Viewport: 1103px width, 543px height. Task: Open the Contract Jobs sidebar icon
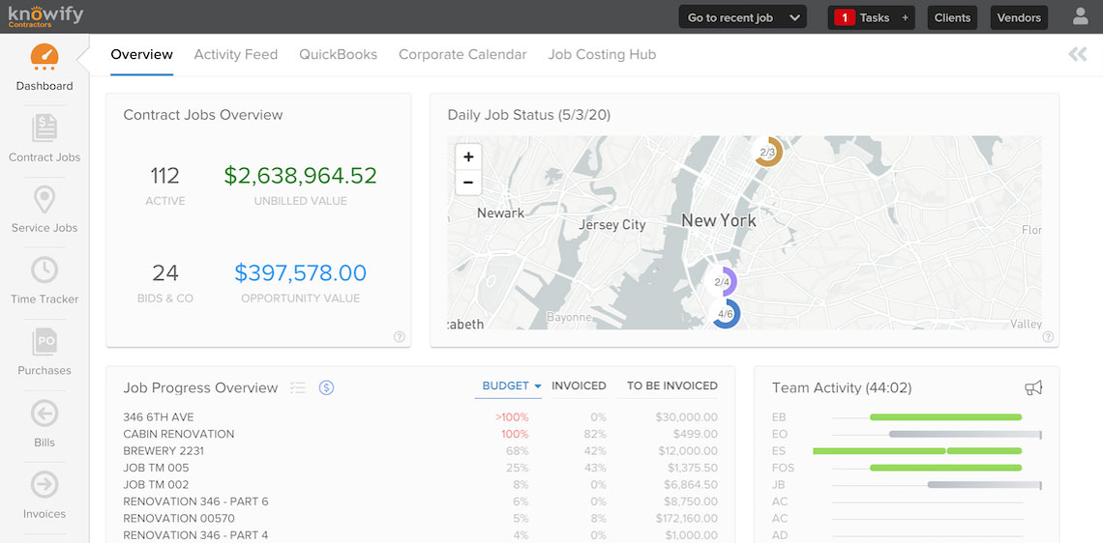[x=45, y=129]
